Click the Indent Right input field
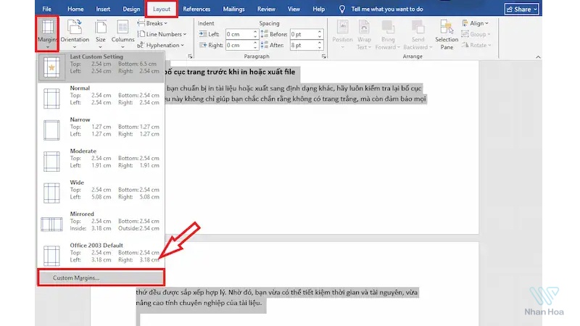 (239, 45)
